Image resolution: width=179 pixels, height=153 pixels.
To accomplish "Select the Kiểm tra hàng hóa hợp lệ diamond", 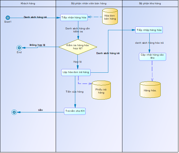I will pyautogui.click(x=78, y=47).
